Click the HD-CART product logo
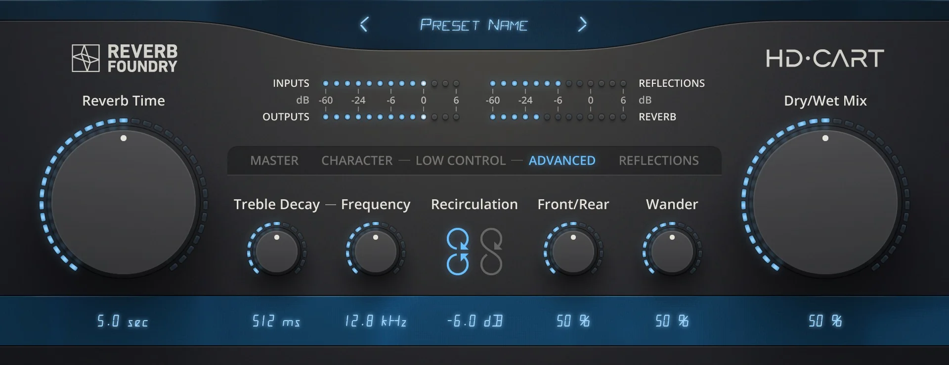 825,59
